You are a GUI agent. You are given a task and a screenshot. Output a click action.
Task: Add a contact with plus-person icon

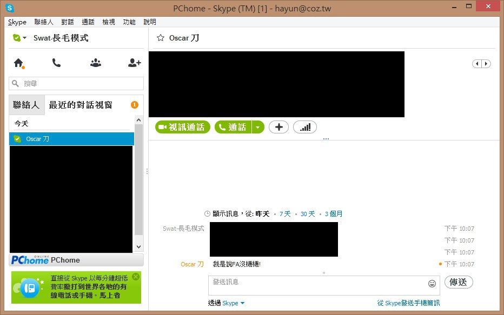134,63
